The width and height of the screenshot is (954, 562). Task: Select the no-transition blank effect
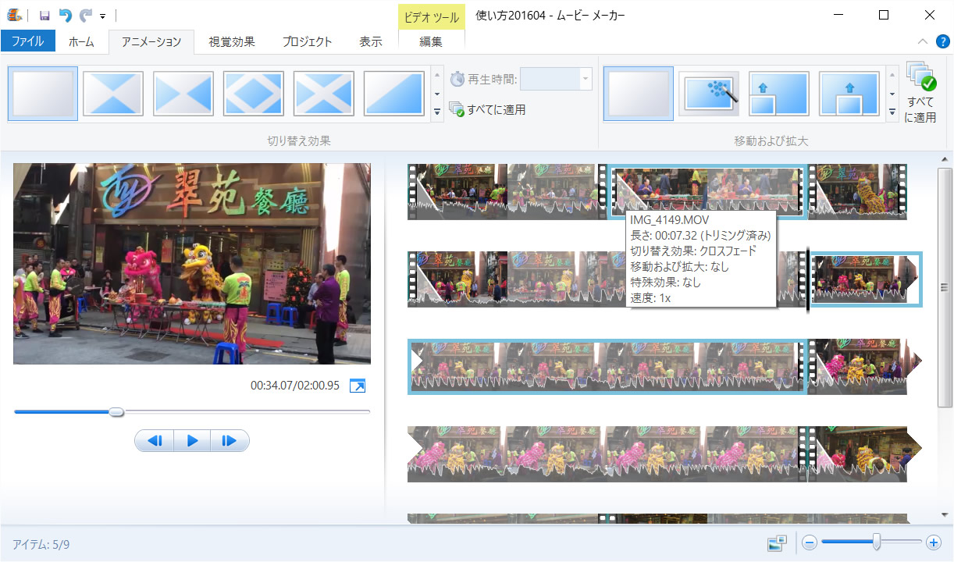[42, 93]
